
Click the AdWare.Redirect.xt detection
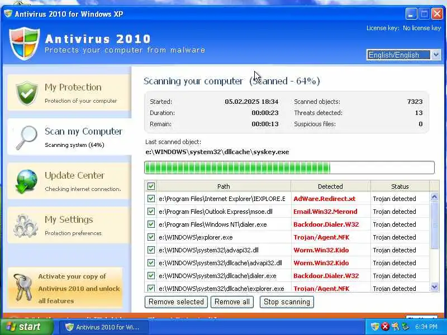pyautogui.click(x=325, y=199)
